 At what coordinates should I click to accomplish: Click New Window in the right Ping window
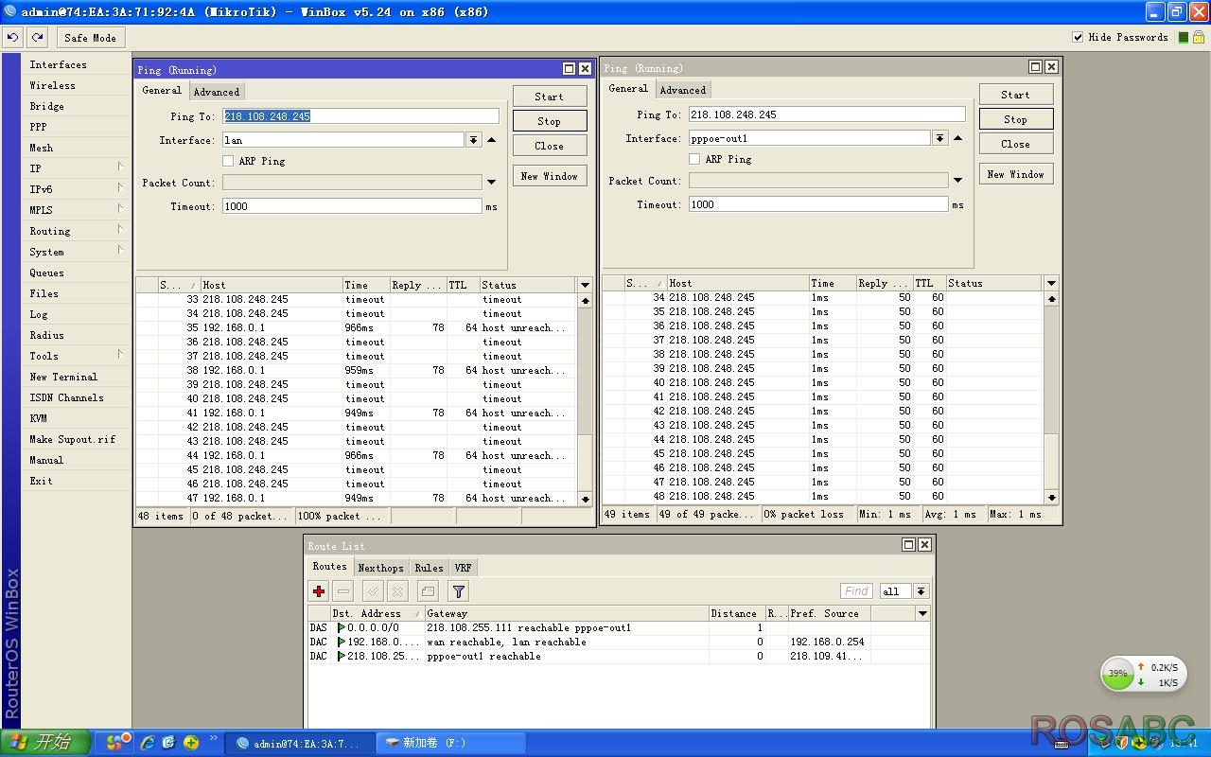pyautogui.click(x=1016, y=174)
